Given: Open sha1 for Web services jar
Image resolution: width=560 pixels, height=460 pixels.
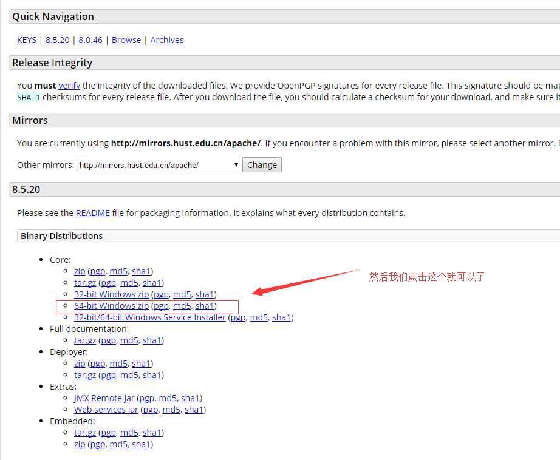Looking at the screenshot, I should coord(194,410).
